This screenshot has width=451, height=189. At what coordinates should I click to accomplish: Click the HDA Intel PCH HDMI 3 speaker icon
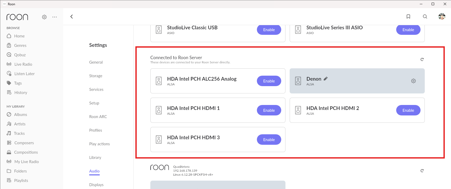pyautogui.click(x=159, y=140)
